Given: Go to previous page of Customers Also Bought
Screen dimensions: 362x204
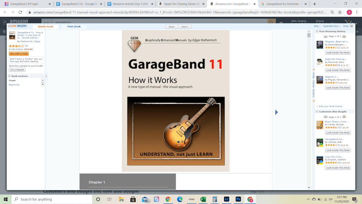Looking at the screenshot, I should pyautogui.click(x=325, y=117).
